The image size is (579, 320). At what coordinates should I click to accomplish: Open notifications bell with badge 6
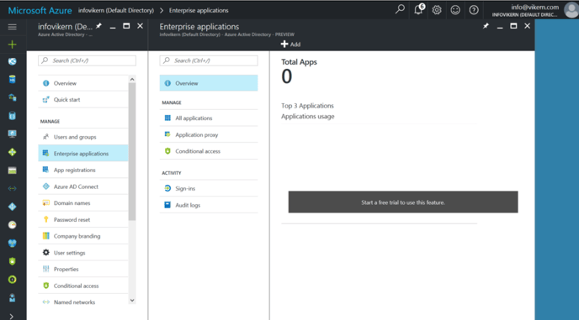[x=419, y=9]
